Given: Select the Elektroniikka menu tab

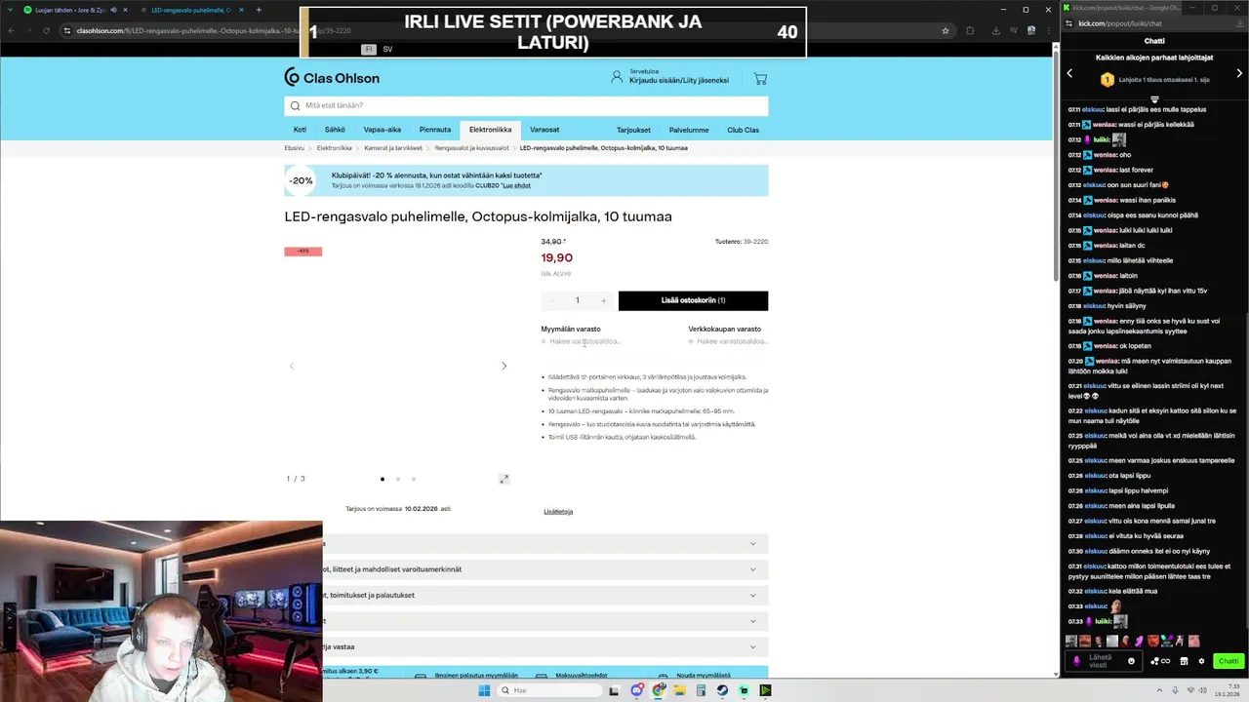Looking at the screenshot, I should 490,130.
